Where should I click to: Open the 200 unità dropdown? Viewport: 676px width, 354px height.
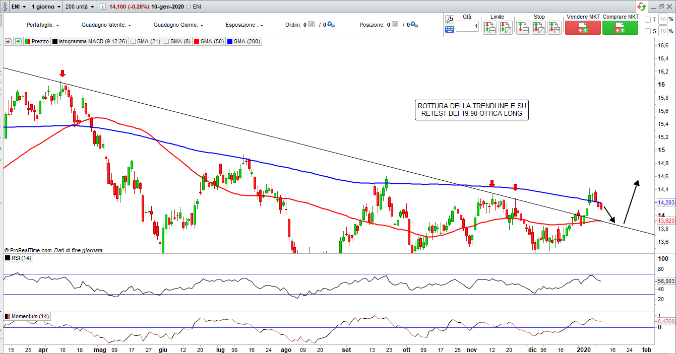[79, 7]
